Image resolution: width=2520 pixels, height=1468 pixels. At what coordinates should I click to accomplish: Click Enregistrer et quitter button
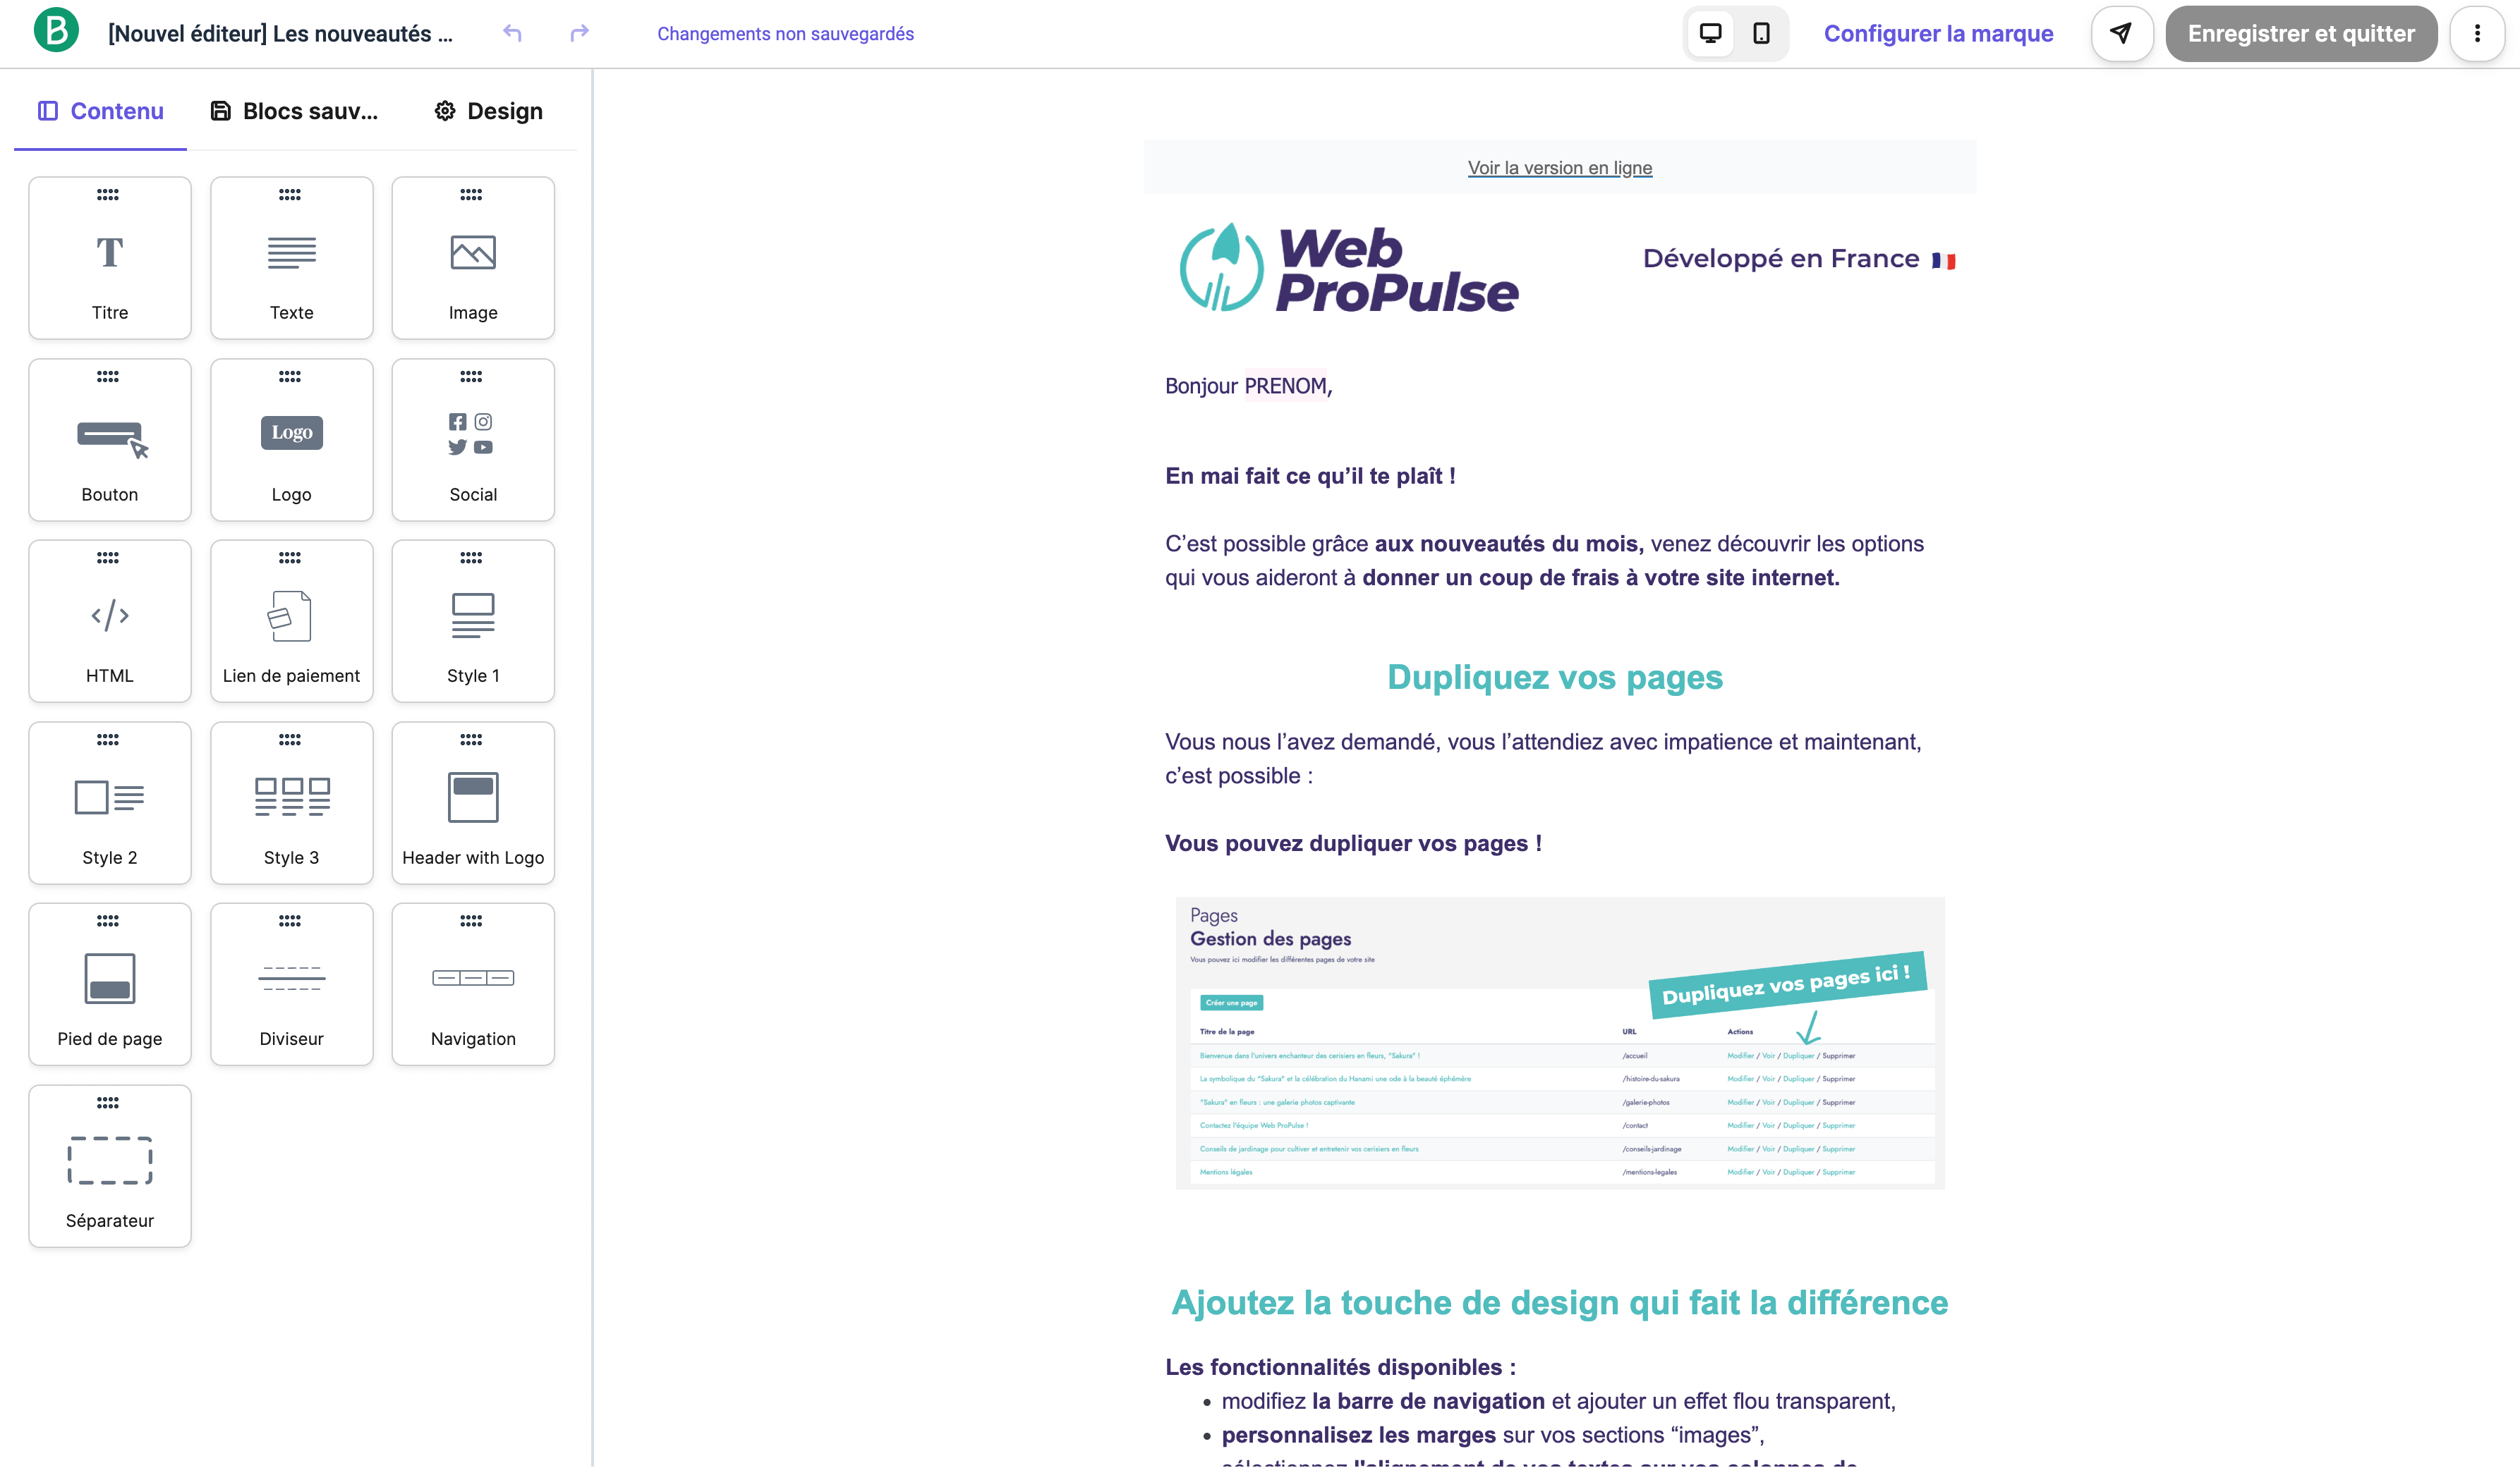[x=2300, y=34]
